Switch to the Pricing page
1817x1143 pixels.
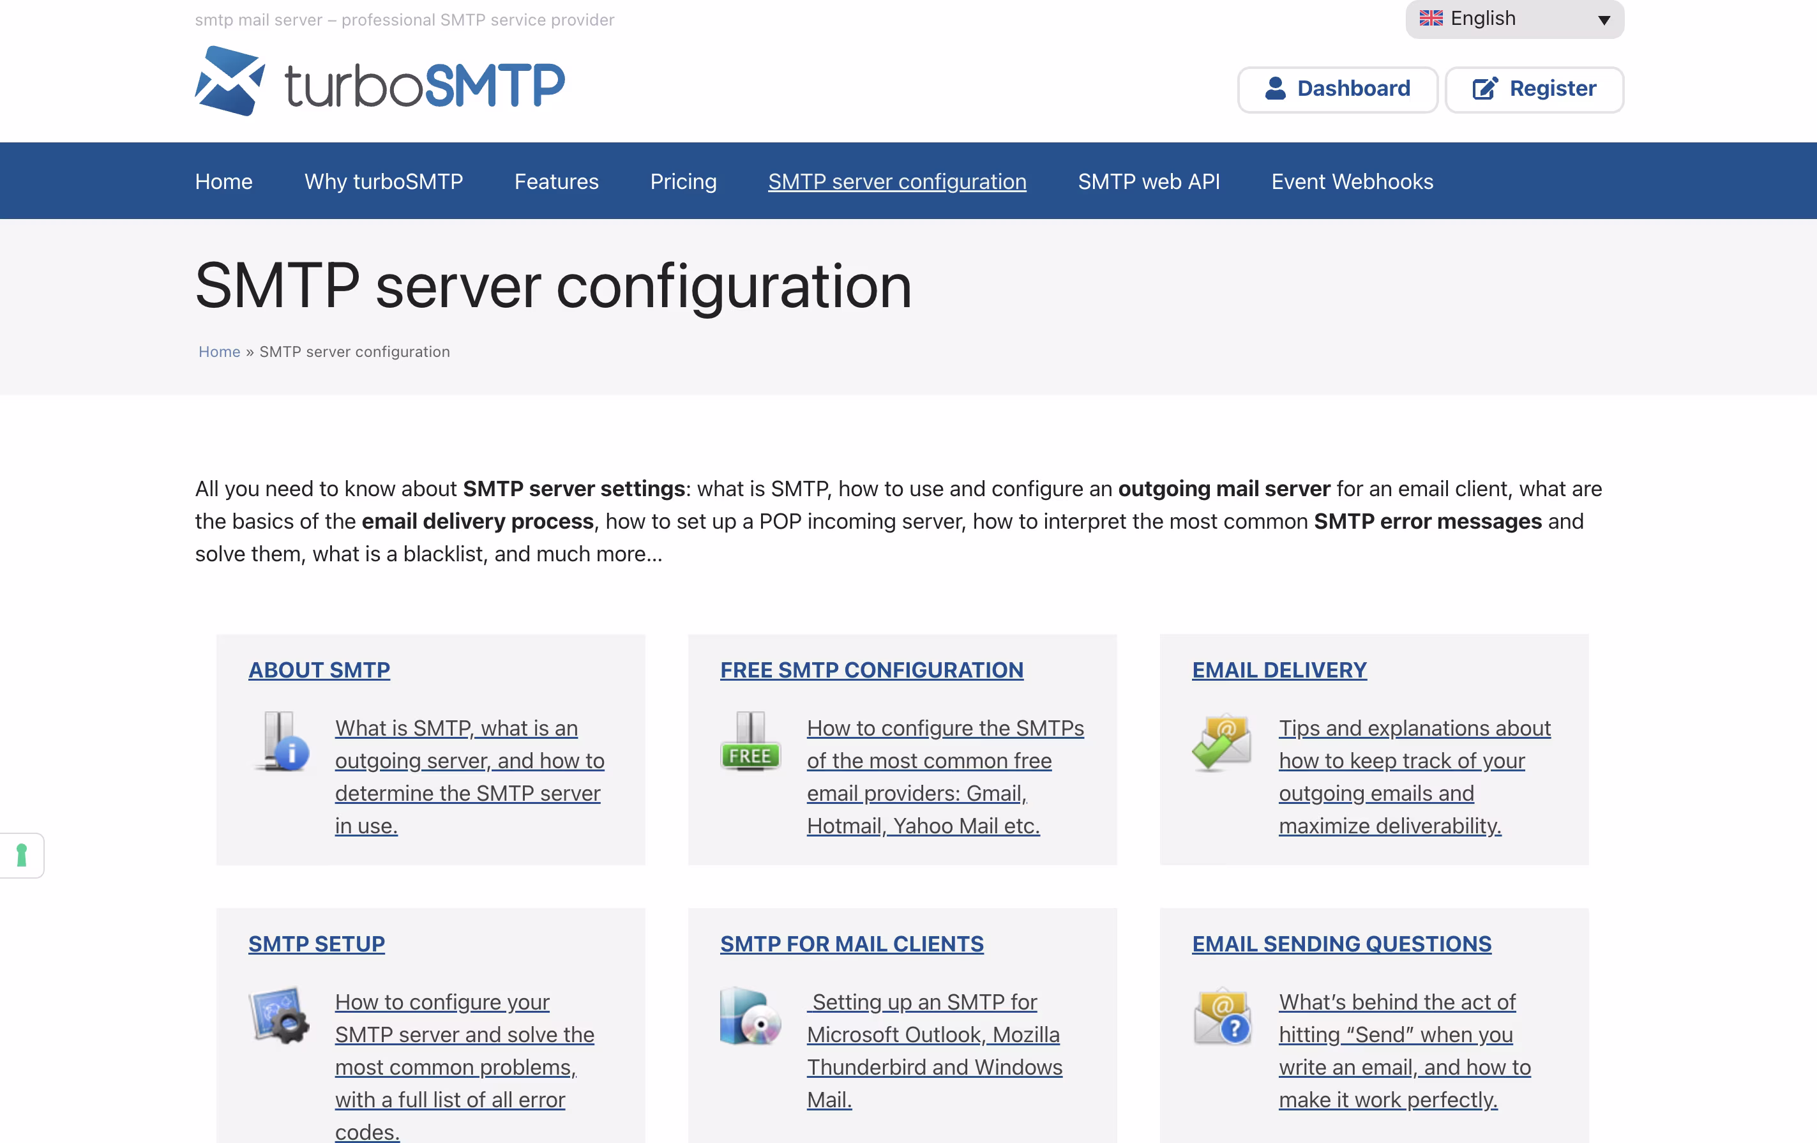pyautogui.click(x=683, y=181)
